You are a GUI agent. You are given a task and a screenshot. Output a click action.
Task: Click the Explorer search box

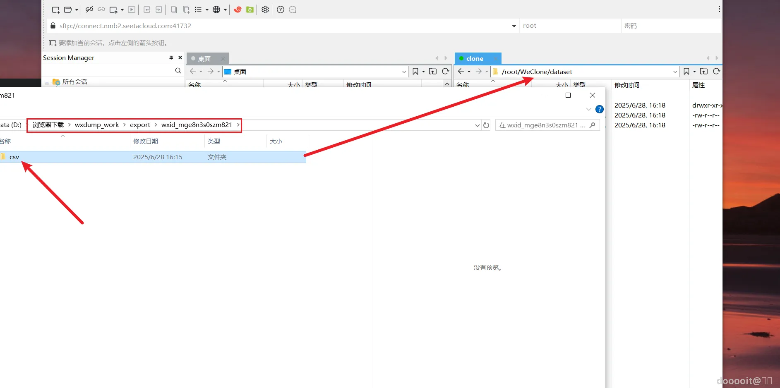[547, 125]
